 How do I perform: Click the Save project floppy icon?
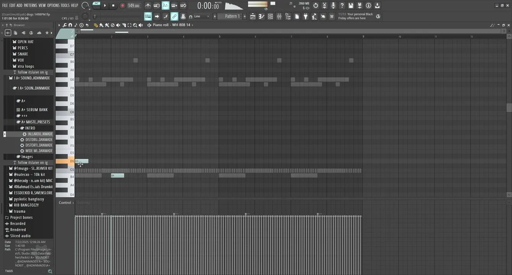[351, 5]
